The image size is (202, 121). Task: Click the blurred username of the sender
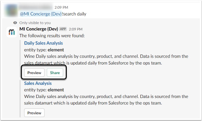(x=32, y=7)
